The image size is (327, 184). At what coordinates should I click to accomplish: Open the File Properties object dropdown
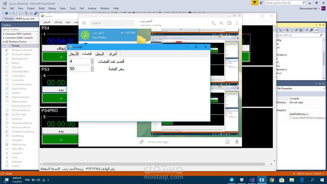(x=324, y=88)
